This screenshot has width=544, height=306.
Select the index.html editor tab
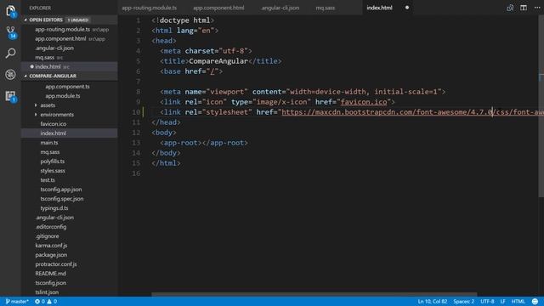379,8
